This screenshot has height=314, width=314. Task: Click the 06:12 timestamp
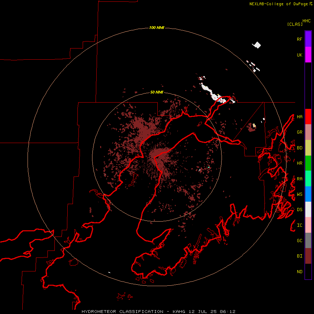(x=228, y=312)
